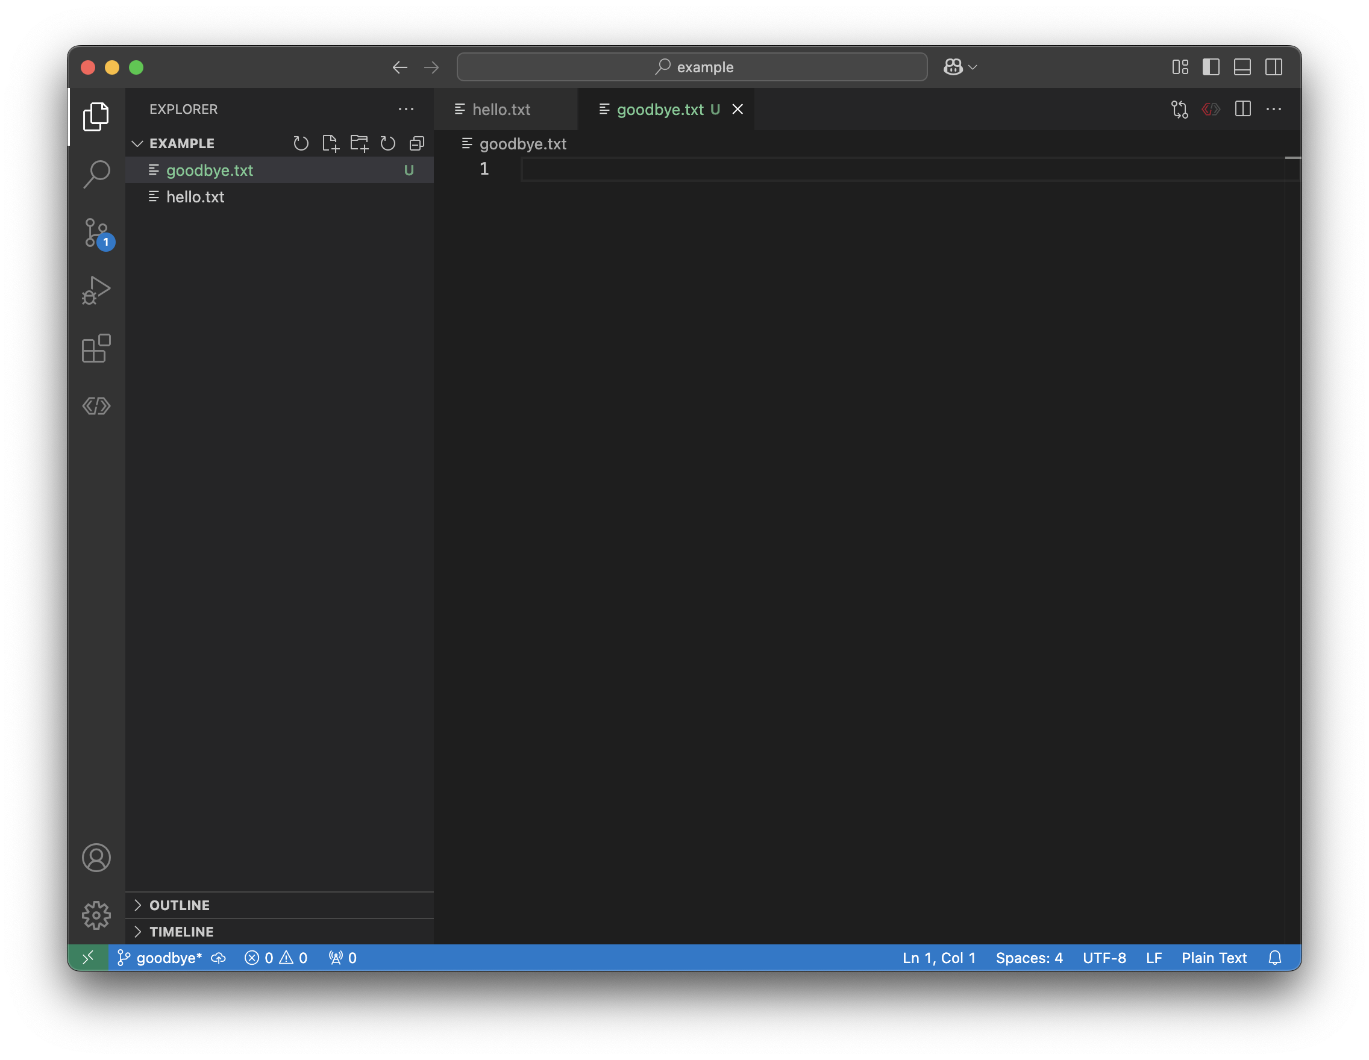Go back in navigation history
The height and width of the screenshot is (1060, 1369).
click(400, 67)
